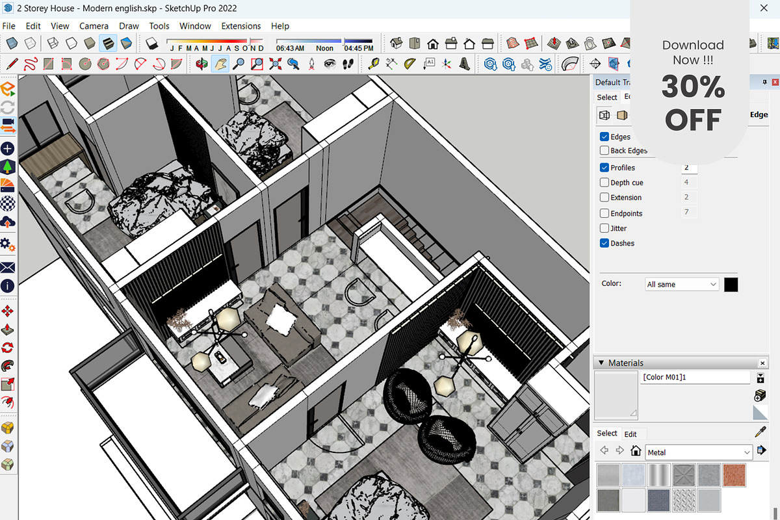Open the 'All same' edge color dropdown
This screenshot has height=520, width=780.
[681, 284]
